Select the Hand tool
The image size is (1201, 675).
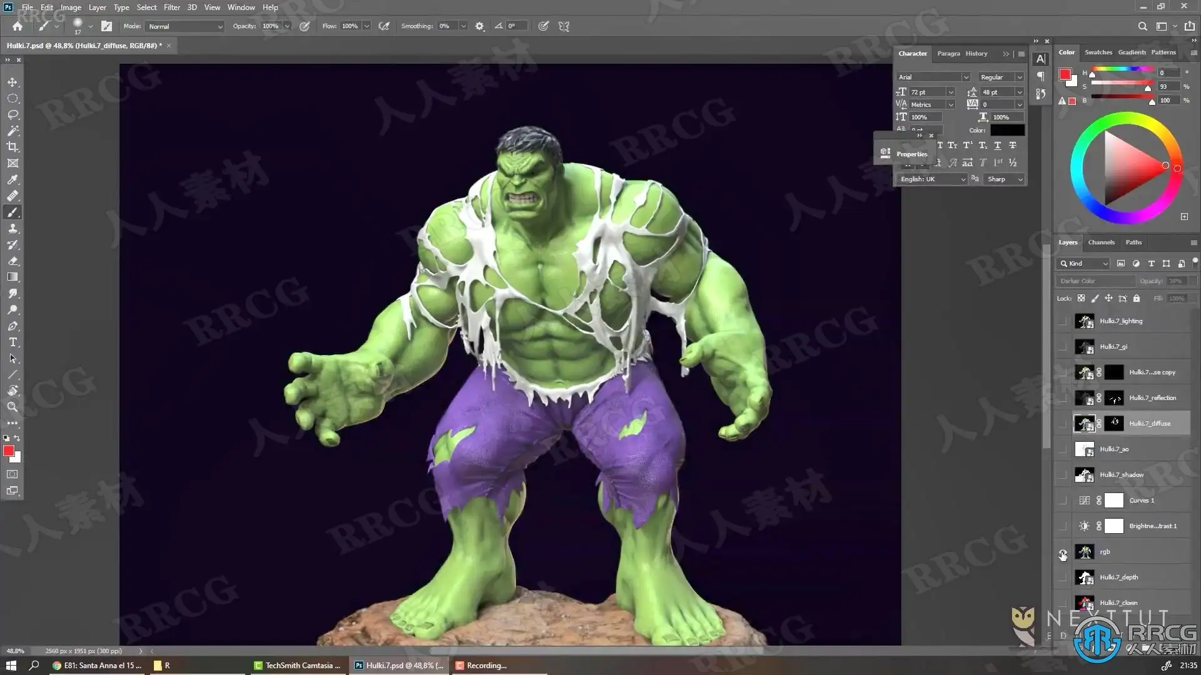(x=13, y=391)
